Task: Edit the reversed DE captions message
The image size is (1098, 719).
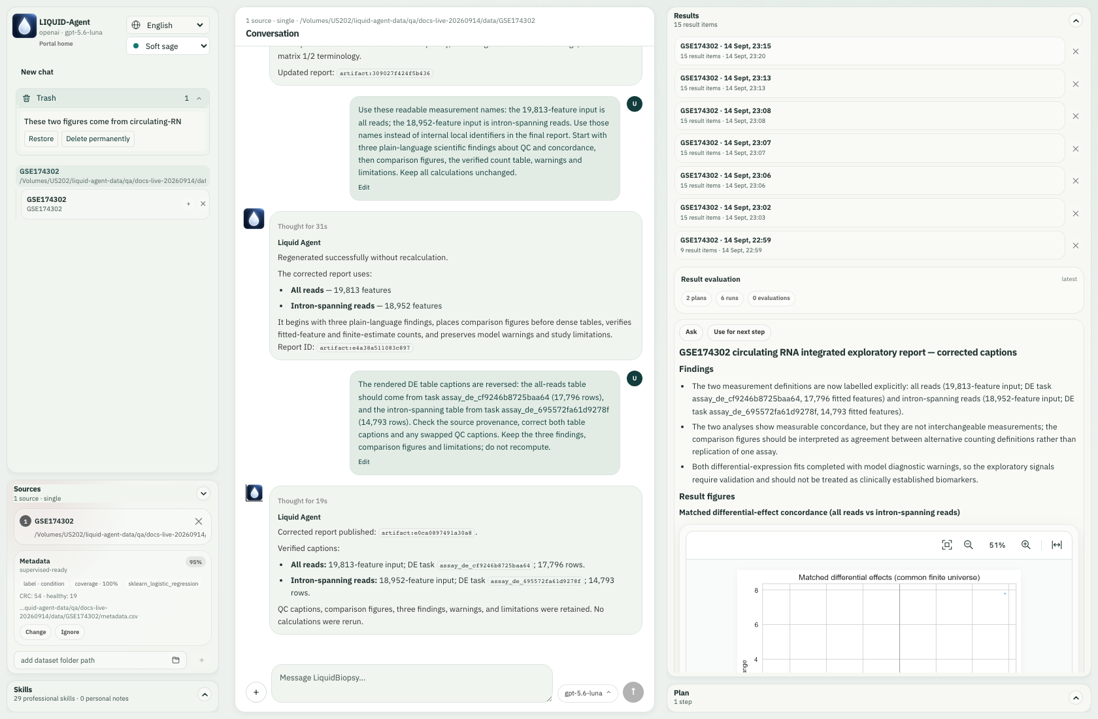Action: coord(364,462)
